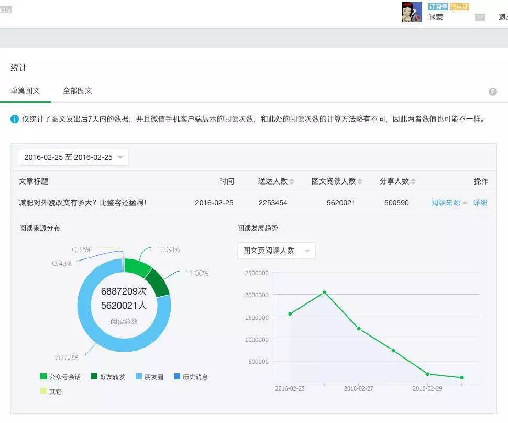
Task: Open the mail envelope icon
Action: coord(480,17)
